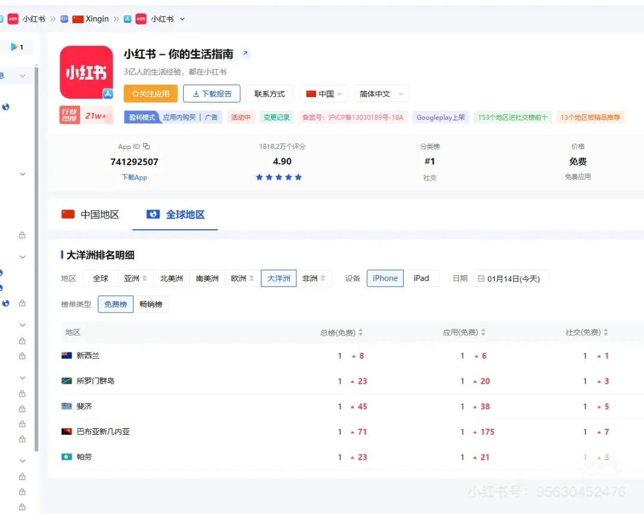
Task: Switch to 中国地区 tab
Action: tap(91, 214)
